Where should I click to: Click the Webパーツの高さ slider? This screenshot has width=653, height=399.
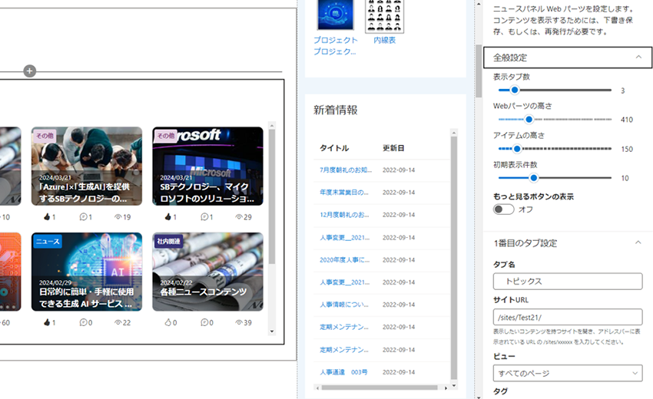coord(555,120)
